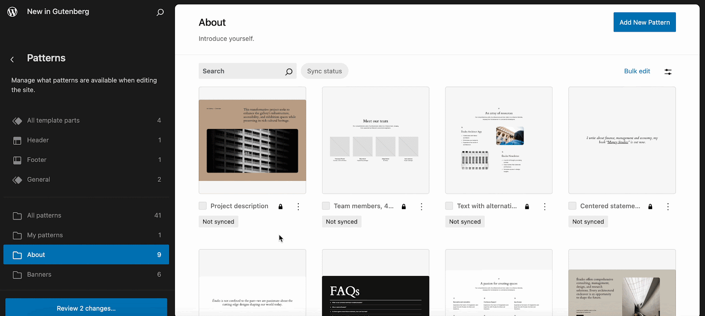
Task: Open the Text with alternating pattern title
Action: click(x=487, y=206)
